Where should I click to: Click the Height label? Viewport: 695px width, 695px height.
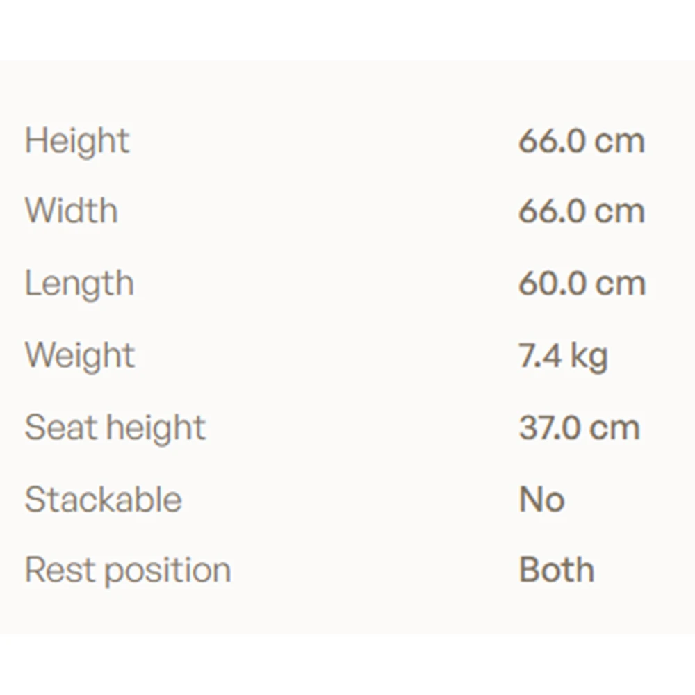tap(77, 142)
